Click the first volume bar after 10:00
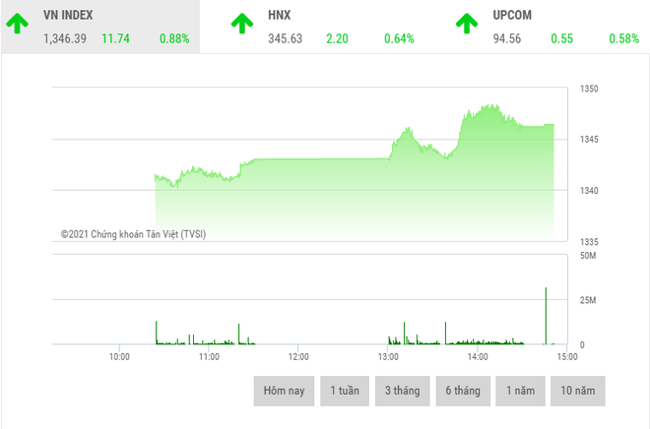This screenshot has width=650, height=429. [x=156, y=333]
